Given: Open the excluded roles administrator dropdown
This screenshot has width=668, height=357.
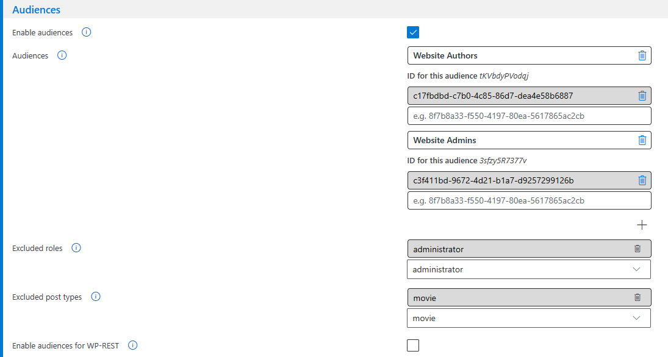Looking at the screenshot, I should click(529, 269).
